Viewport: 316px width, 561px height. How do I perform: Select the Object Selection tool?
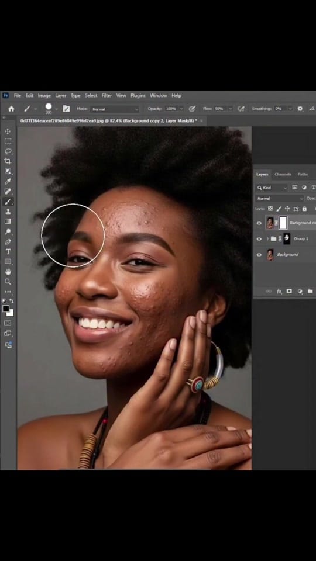tap(8, 171)
